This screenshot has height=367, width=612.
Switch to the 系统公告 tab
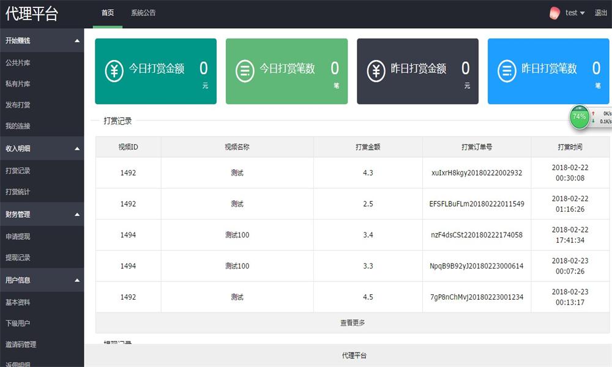tap(143, 13)
